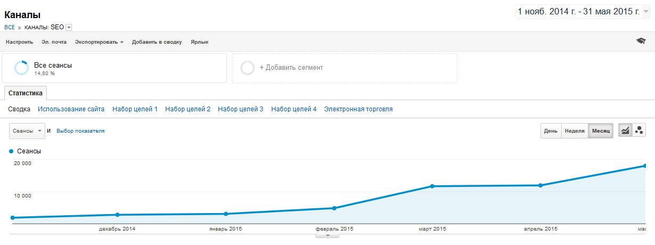Click the Сеансы chart legend label
The height and width of the screenshot is (245, 655).
pos(29,151)
